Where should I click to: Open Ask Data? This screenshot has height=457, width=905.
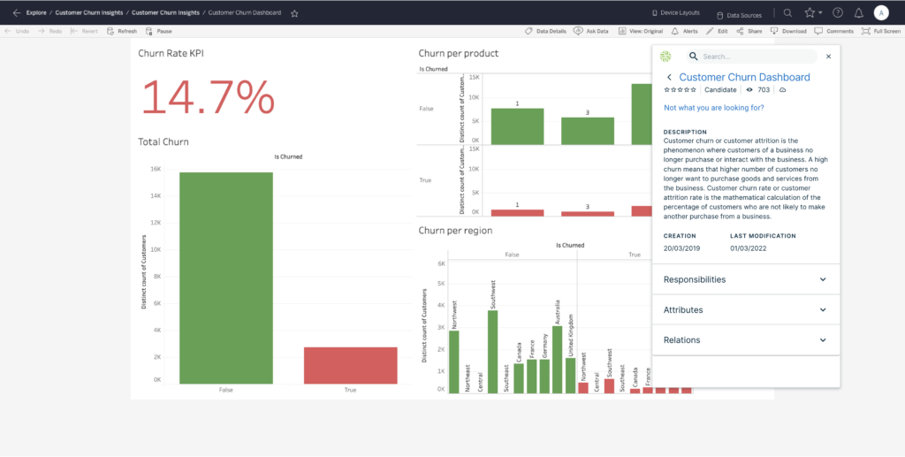click(x=591, y=31)
